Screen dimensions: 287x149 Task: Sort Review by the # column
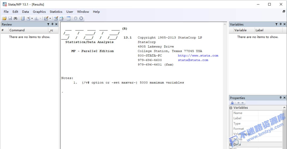coord(5,30)
